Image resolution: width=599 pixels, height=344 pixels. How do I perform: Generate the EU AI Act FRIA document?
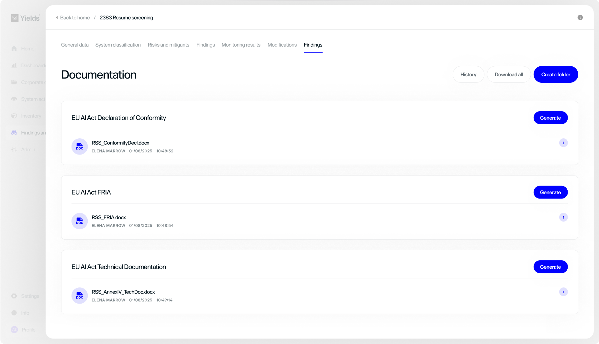pyautogui.click(x=550, y=192)
